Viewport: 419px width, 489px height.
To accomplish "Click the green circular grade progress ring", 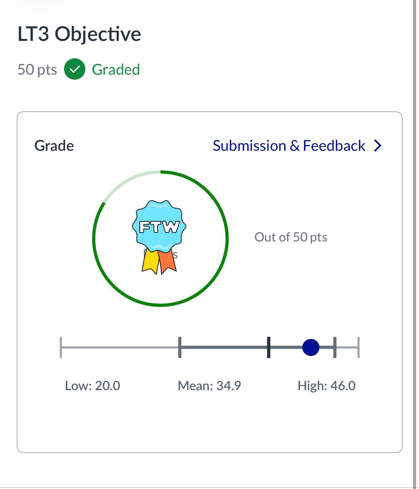I will pyautogui.click(x=227, y=238).
